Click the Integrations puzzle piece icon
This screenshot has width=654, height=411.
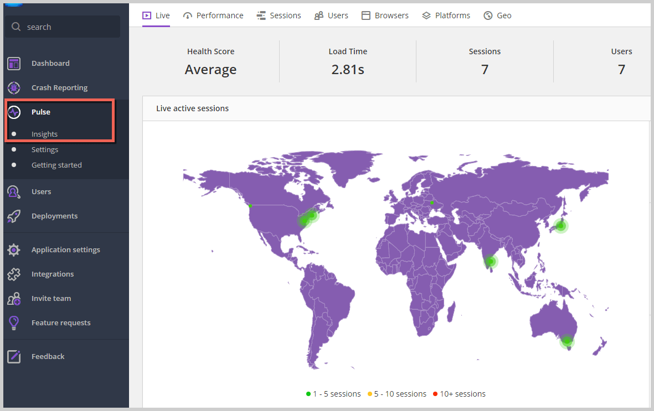point(14,274)
